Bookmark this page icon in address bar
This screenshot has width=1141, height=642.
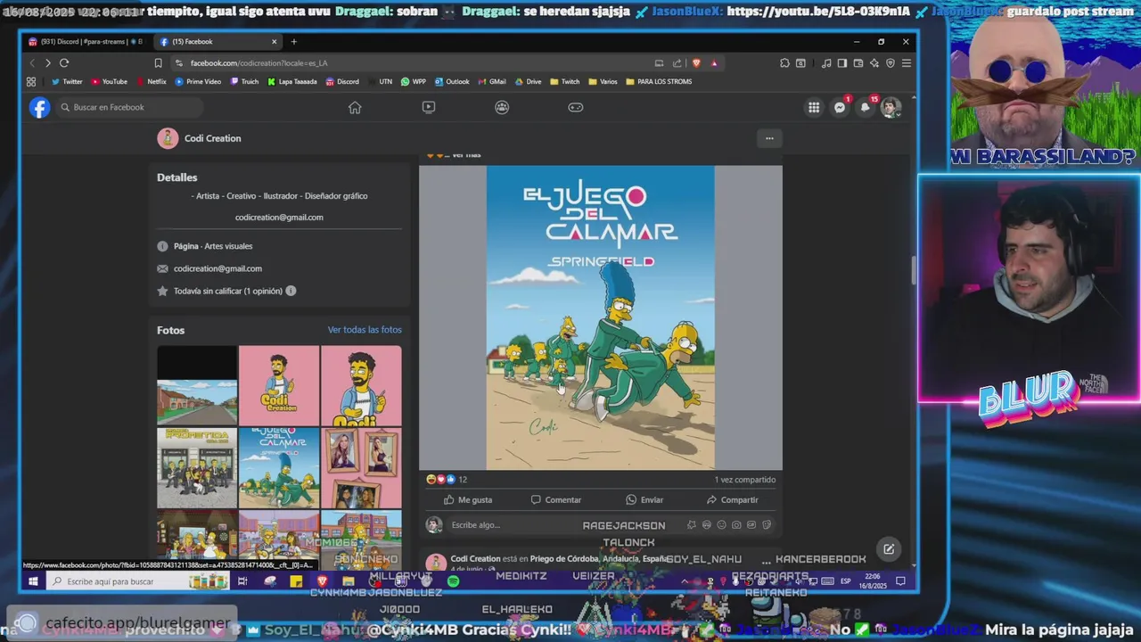click(x=158, y=63)
